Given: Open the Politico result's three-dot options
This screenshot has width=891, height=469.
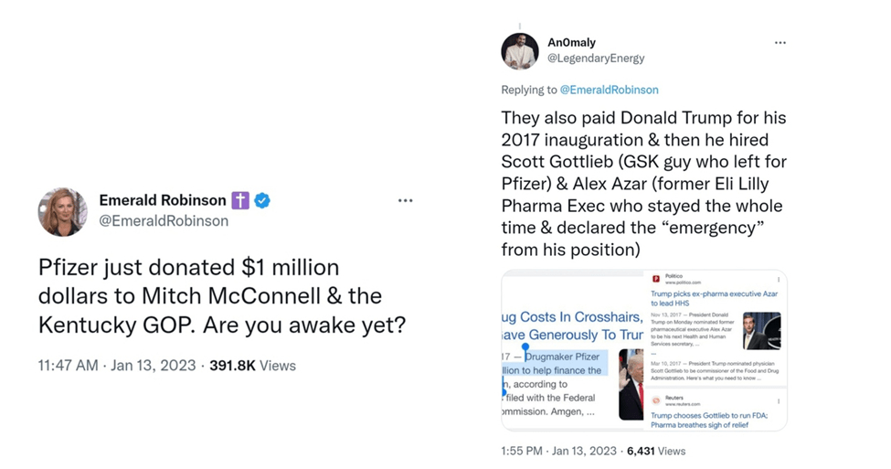Looking at the screenshot, I should 779,280.
